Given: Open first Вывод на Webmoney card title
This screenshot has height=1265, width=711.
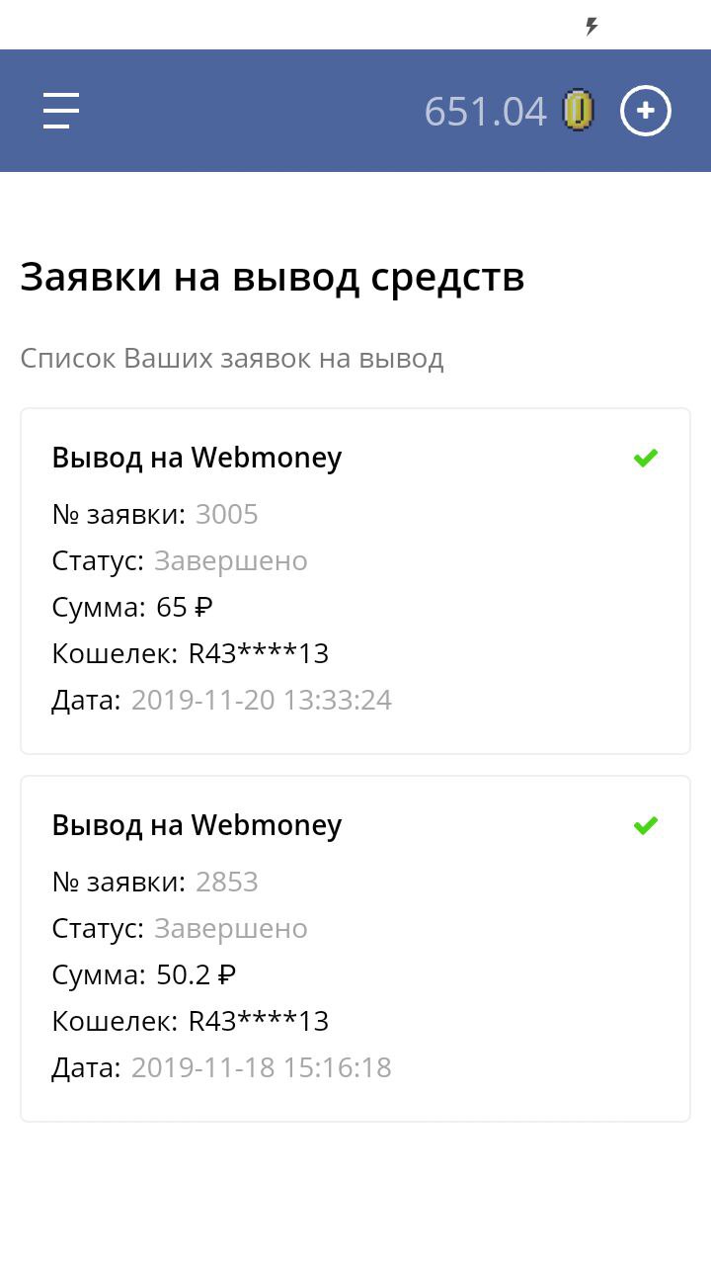Looking at the screenshot, I should pos(197,458).
